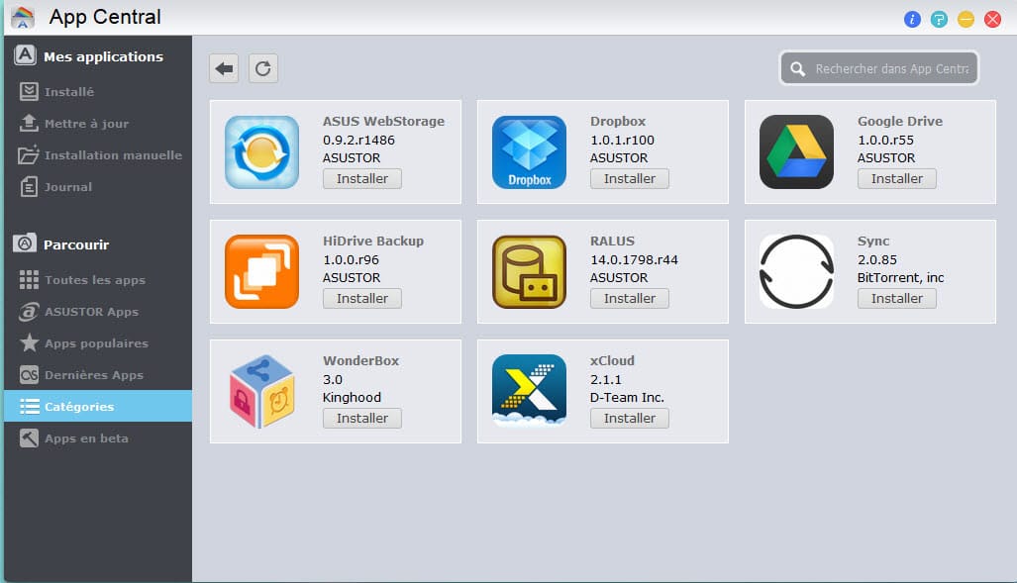Image resolution: width=1017 pixels, height=583 pixels.
Task: Install Google Drive
Action: [x=896, y=178]
